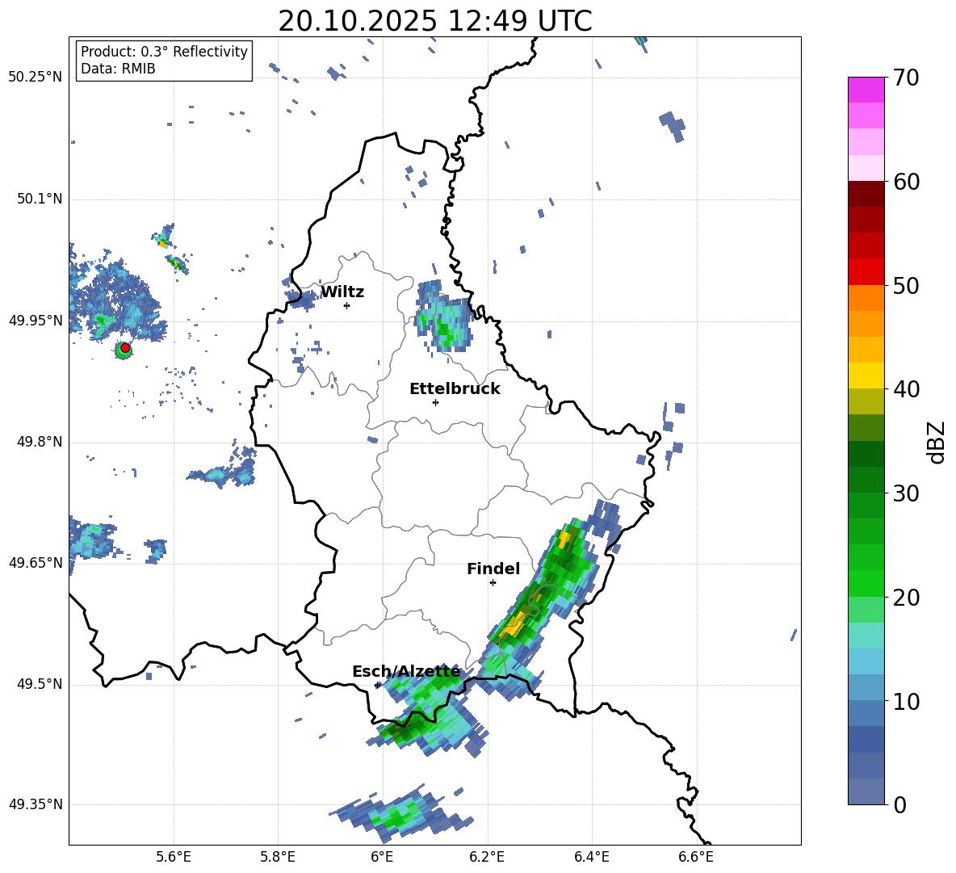The image size is (956, 873).
Task: Click the red dot radar site marker
Action: [x=125, y=348]
